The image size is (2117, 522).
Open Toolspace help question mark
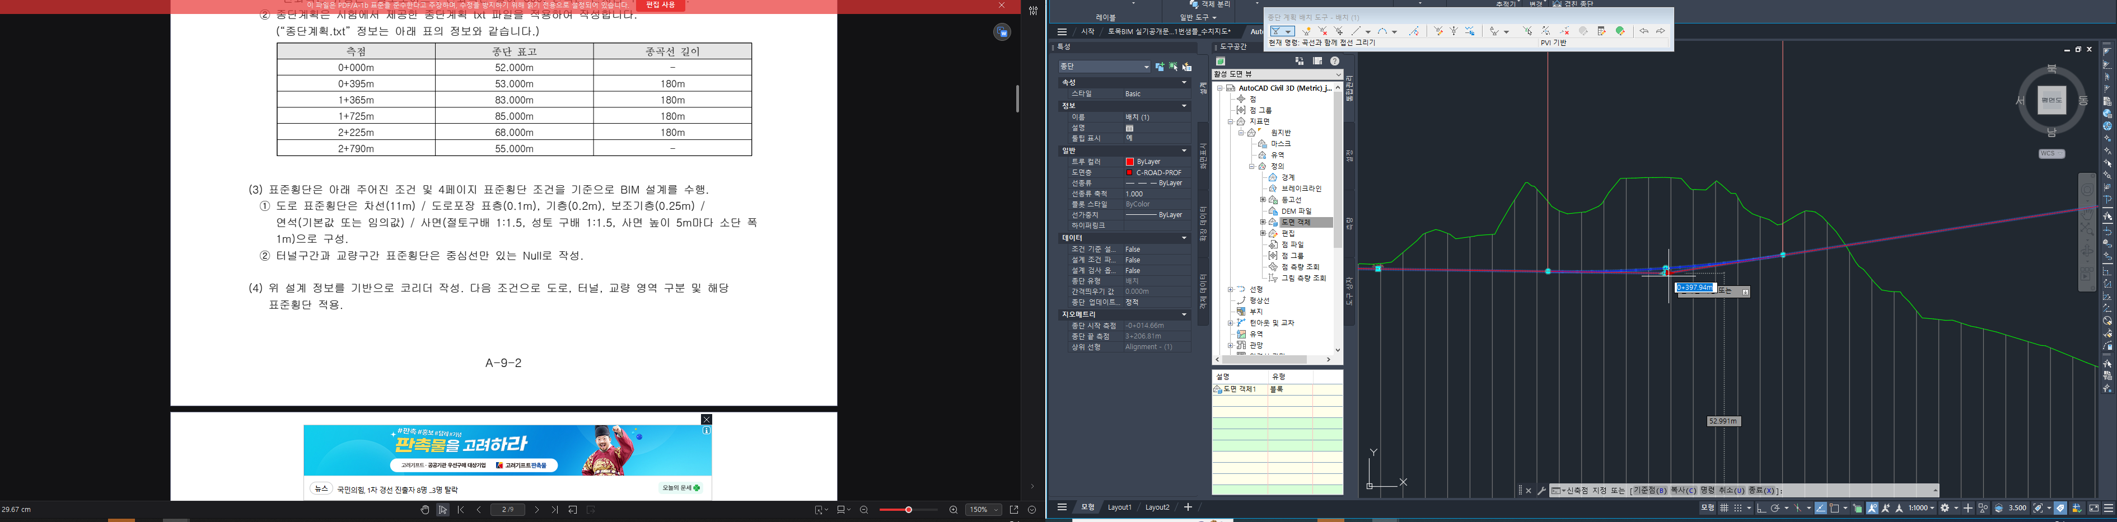coord(1335,62)
